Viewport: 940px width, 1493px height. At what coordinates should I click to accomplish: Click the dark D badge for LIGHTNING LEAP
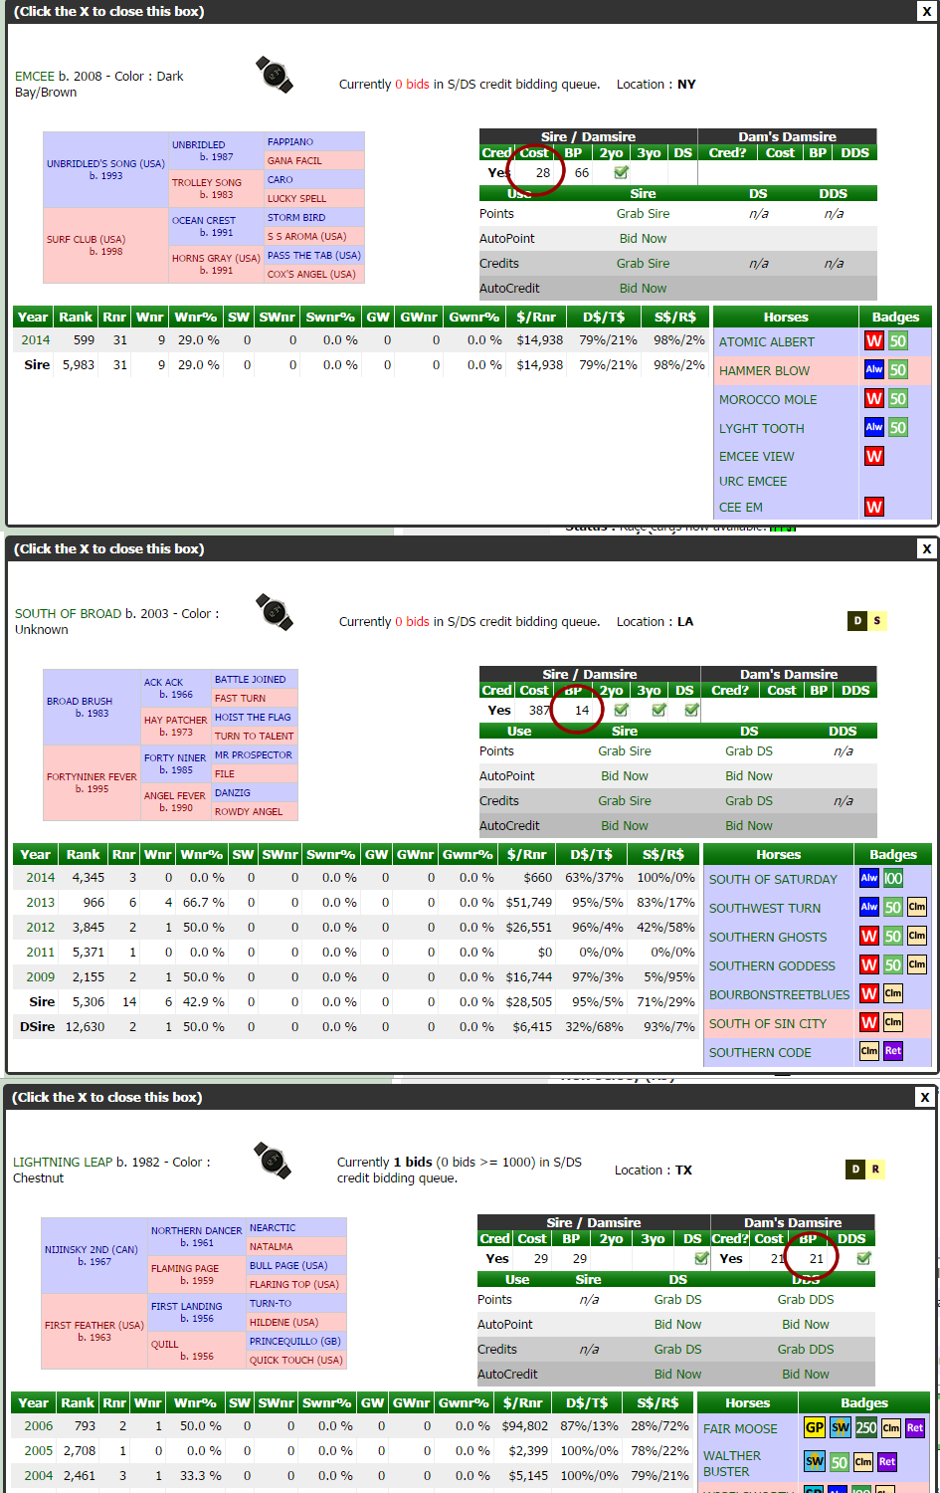point(855,1170)
